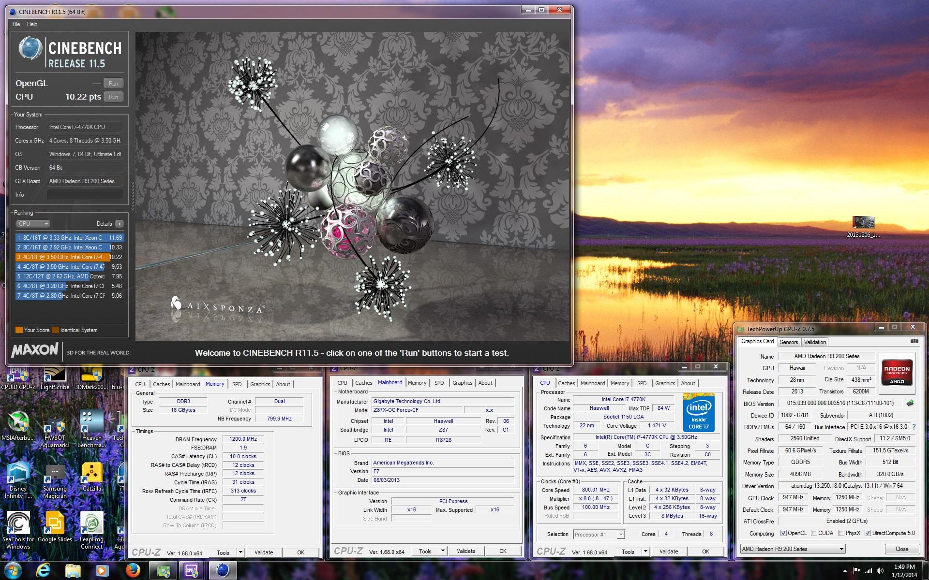
Task: Open the Catzilla desktop shortcut
Action: 91,476
